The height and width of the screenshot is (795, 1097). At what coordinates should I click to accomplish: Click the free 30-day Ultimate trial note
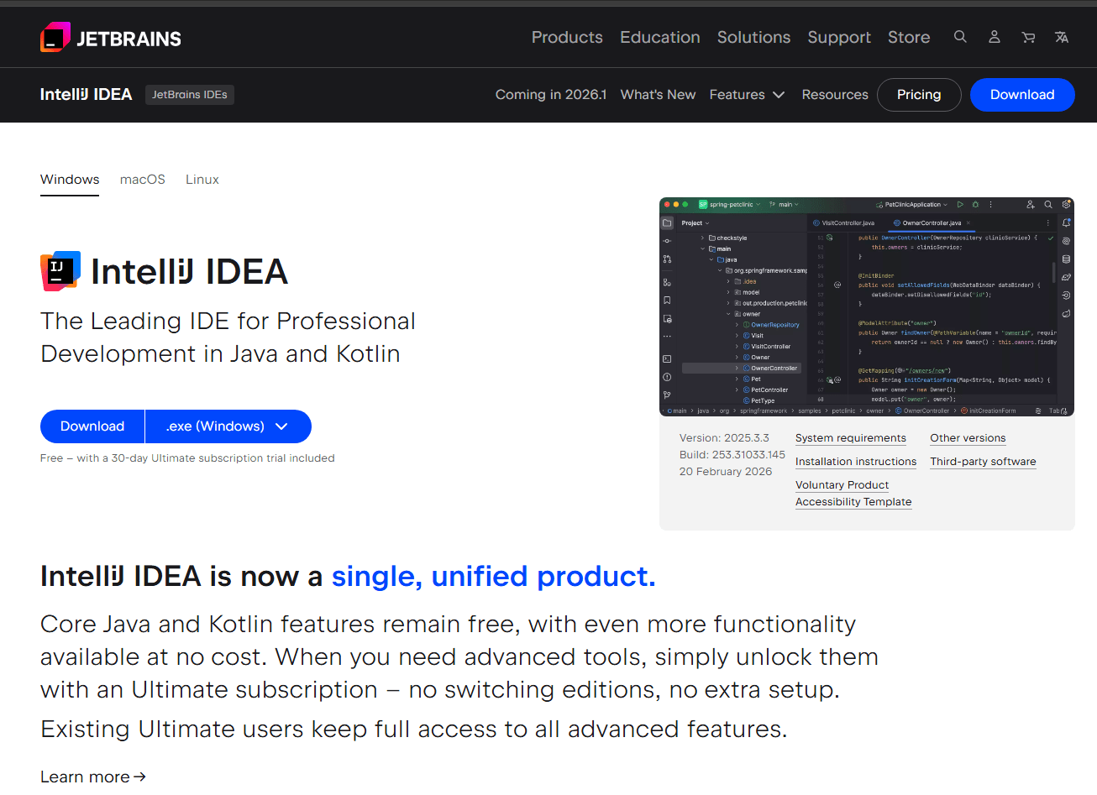coord(187,458)
